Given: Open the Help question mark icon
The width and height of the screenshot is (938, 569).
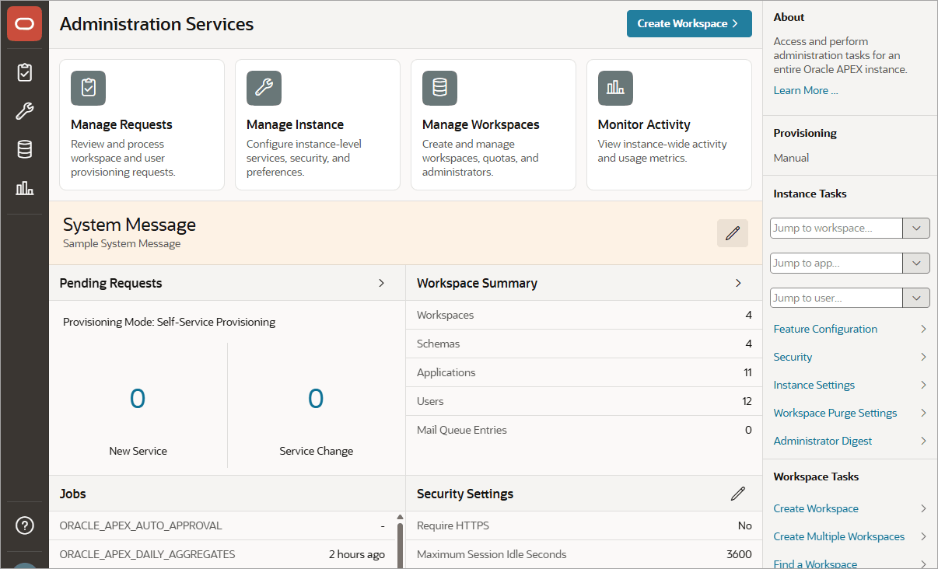Looking at the screenshot, I should pyautogui.click(x=24, y=525).
